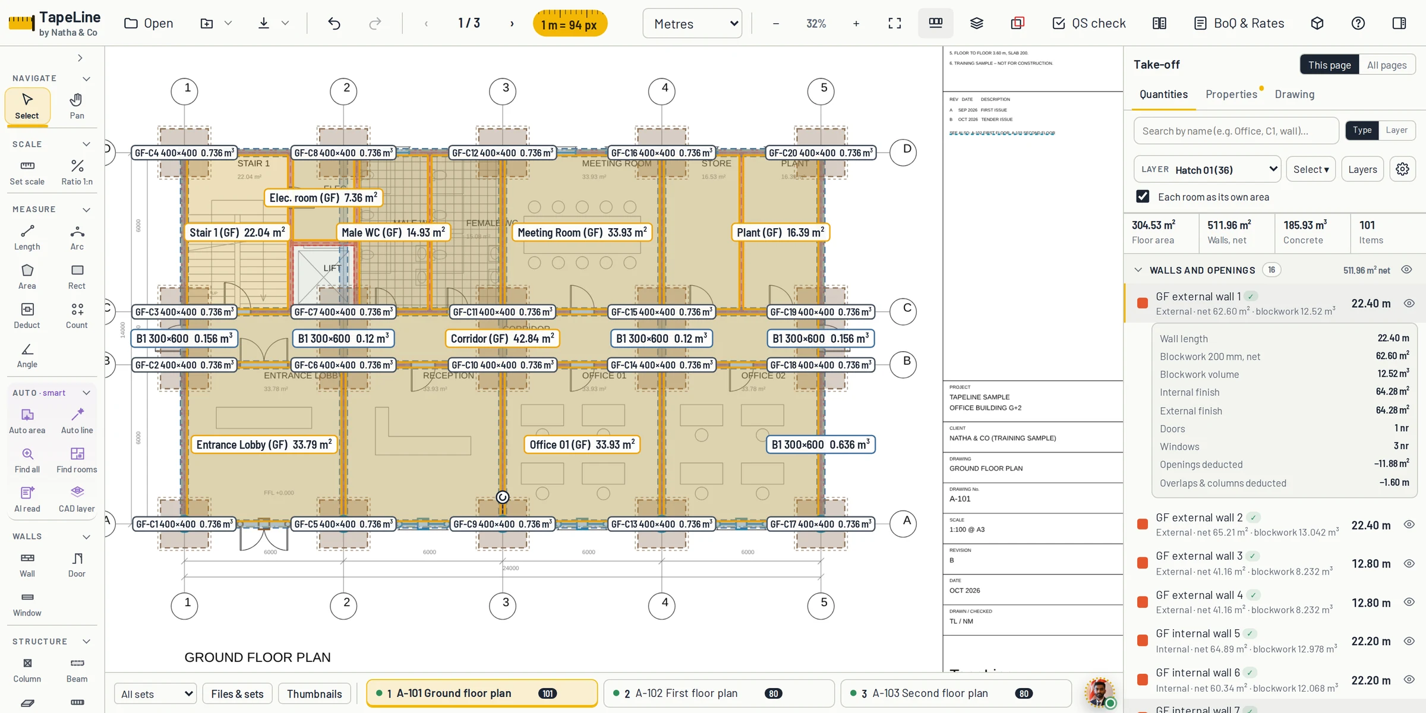This screenshot has height=713, width=1426.
Task: Click the Layers button in Take-off
Action: coord(1362,169)
